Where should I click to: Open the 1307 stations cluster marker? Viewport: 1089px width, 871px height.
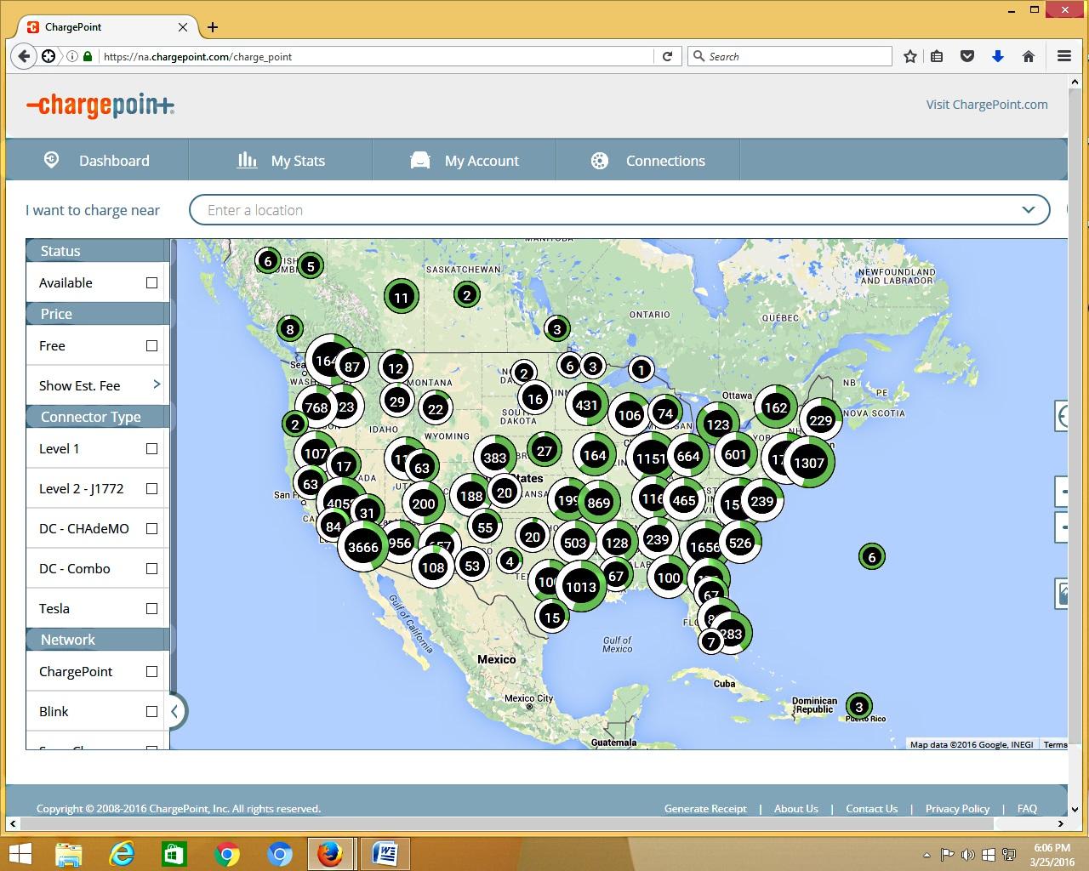tap(808, 463)
